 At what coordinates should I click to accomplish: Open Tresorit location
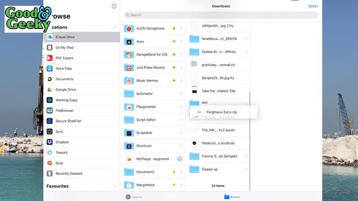click(82, 152)
